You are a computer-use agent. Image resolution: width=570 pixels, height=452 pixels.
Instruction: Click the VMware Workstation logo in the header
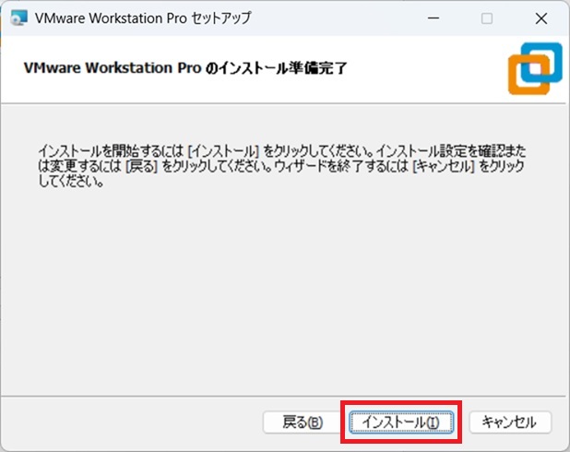tap(535, 69)
